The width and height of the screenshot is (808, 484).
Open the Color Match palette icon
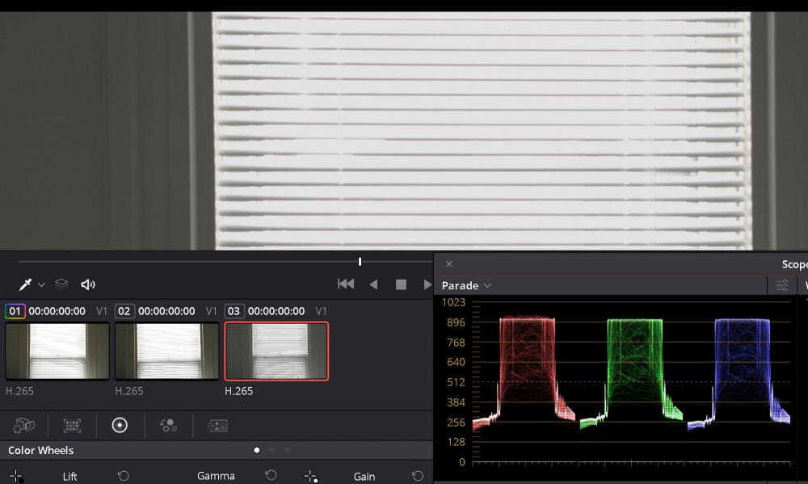click(72, 425)
